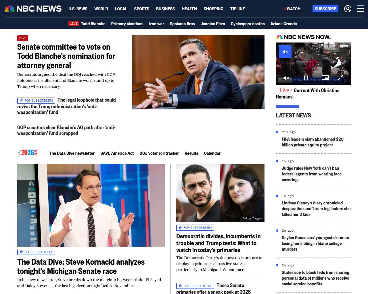Open the SAVE America Act link
Image resolution: width=368 pixels, height=294 pixels.
(117, 153)
